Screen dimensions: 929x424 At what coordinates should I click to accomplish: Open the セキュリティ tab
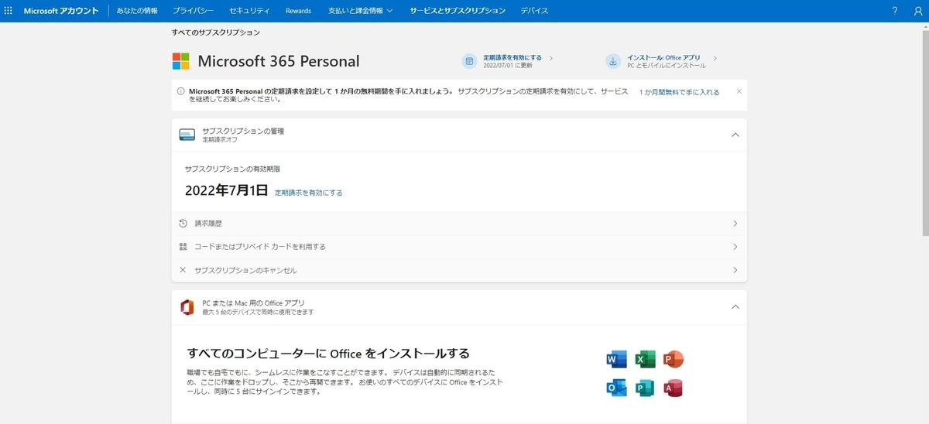coord(250,11)
